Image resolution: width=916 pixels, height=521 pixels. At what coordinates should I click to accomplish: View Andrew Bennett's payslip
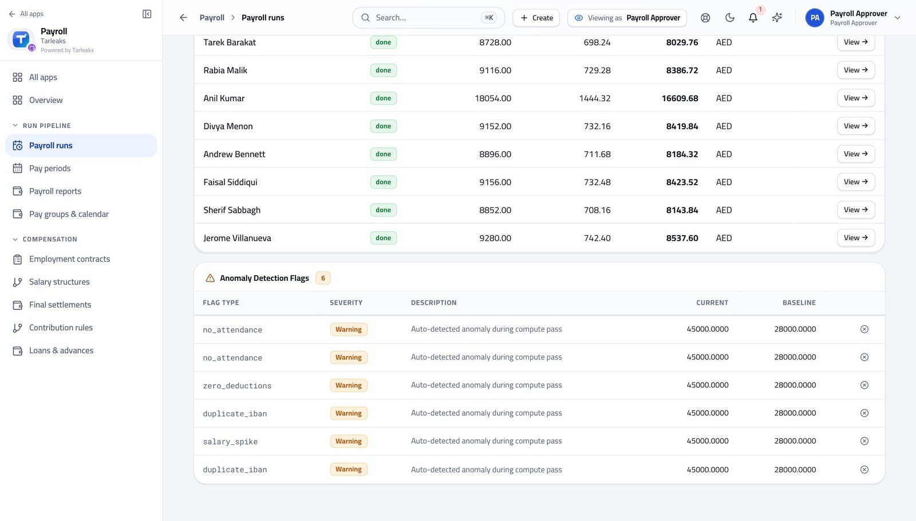pos(856,154)
